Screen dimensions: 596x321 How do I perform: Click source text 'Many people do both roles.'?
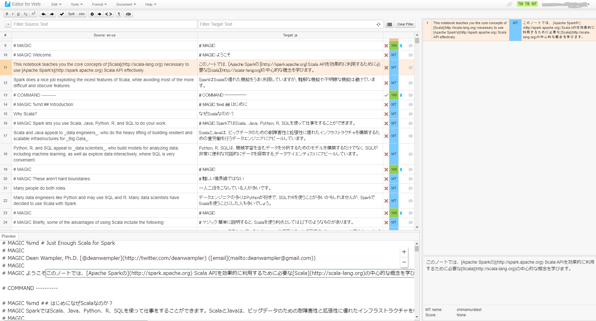40,188
